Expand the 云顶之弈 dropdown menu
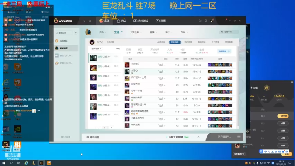The image size is (295, 166). tap(136, 32)
